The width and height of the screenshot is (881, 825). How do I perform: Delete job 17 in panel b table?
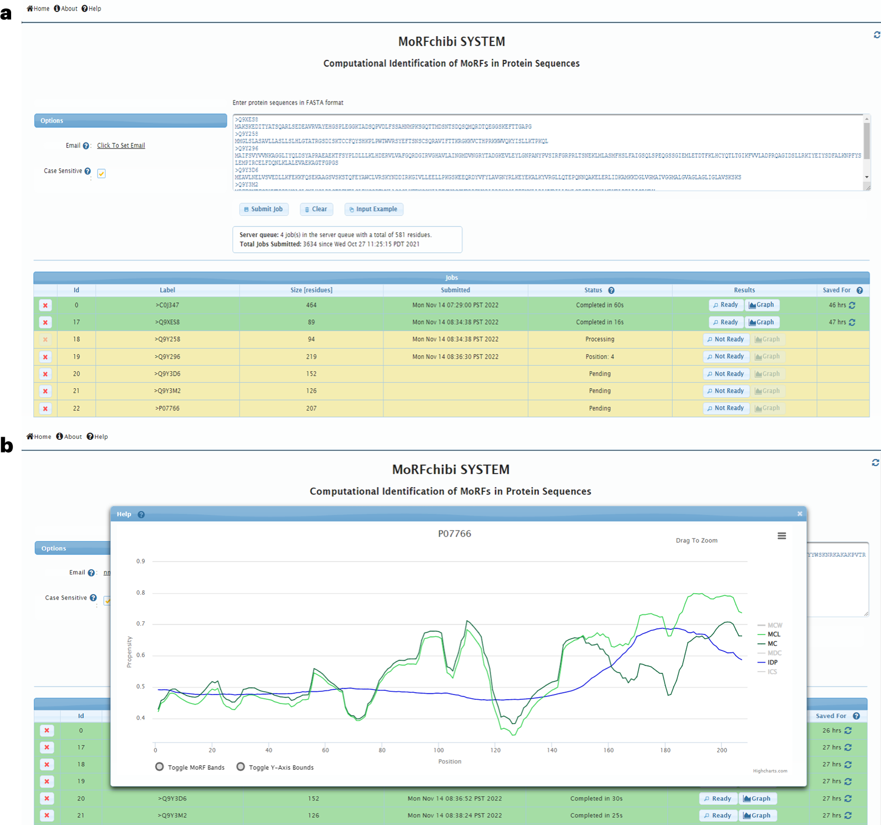47,748
